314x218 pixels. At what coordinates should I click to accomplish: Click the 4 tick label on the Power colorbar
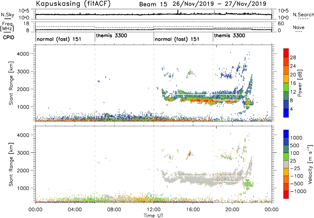[292, 109]
